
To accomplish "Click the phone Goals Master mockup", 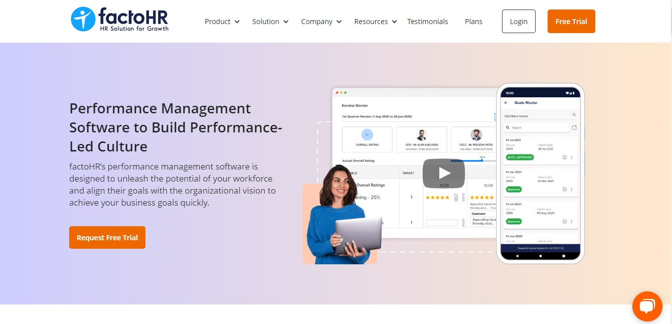I will point(541,173).
